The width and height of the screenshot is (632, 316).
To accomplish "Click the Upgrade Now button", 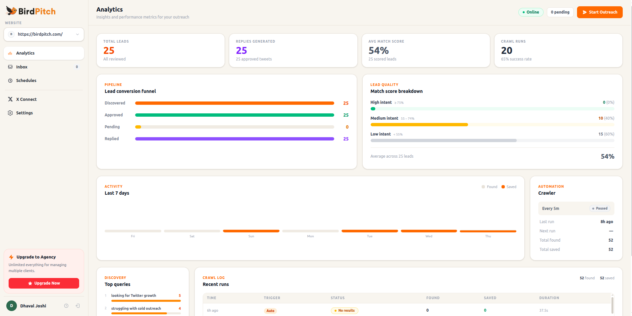I will coord(44,283).
